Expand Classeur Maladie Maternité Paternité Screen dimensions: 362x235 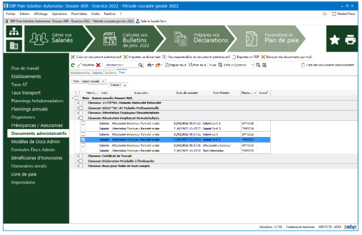coord(78,103)
